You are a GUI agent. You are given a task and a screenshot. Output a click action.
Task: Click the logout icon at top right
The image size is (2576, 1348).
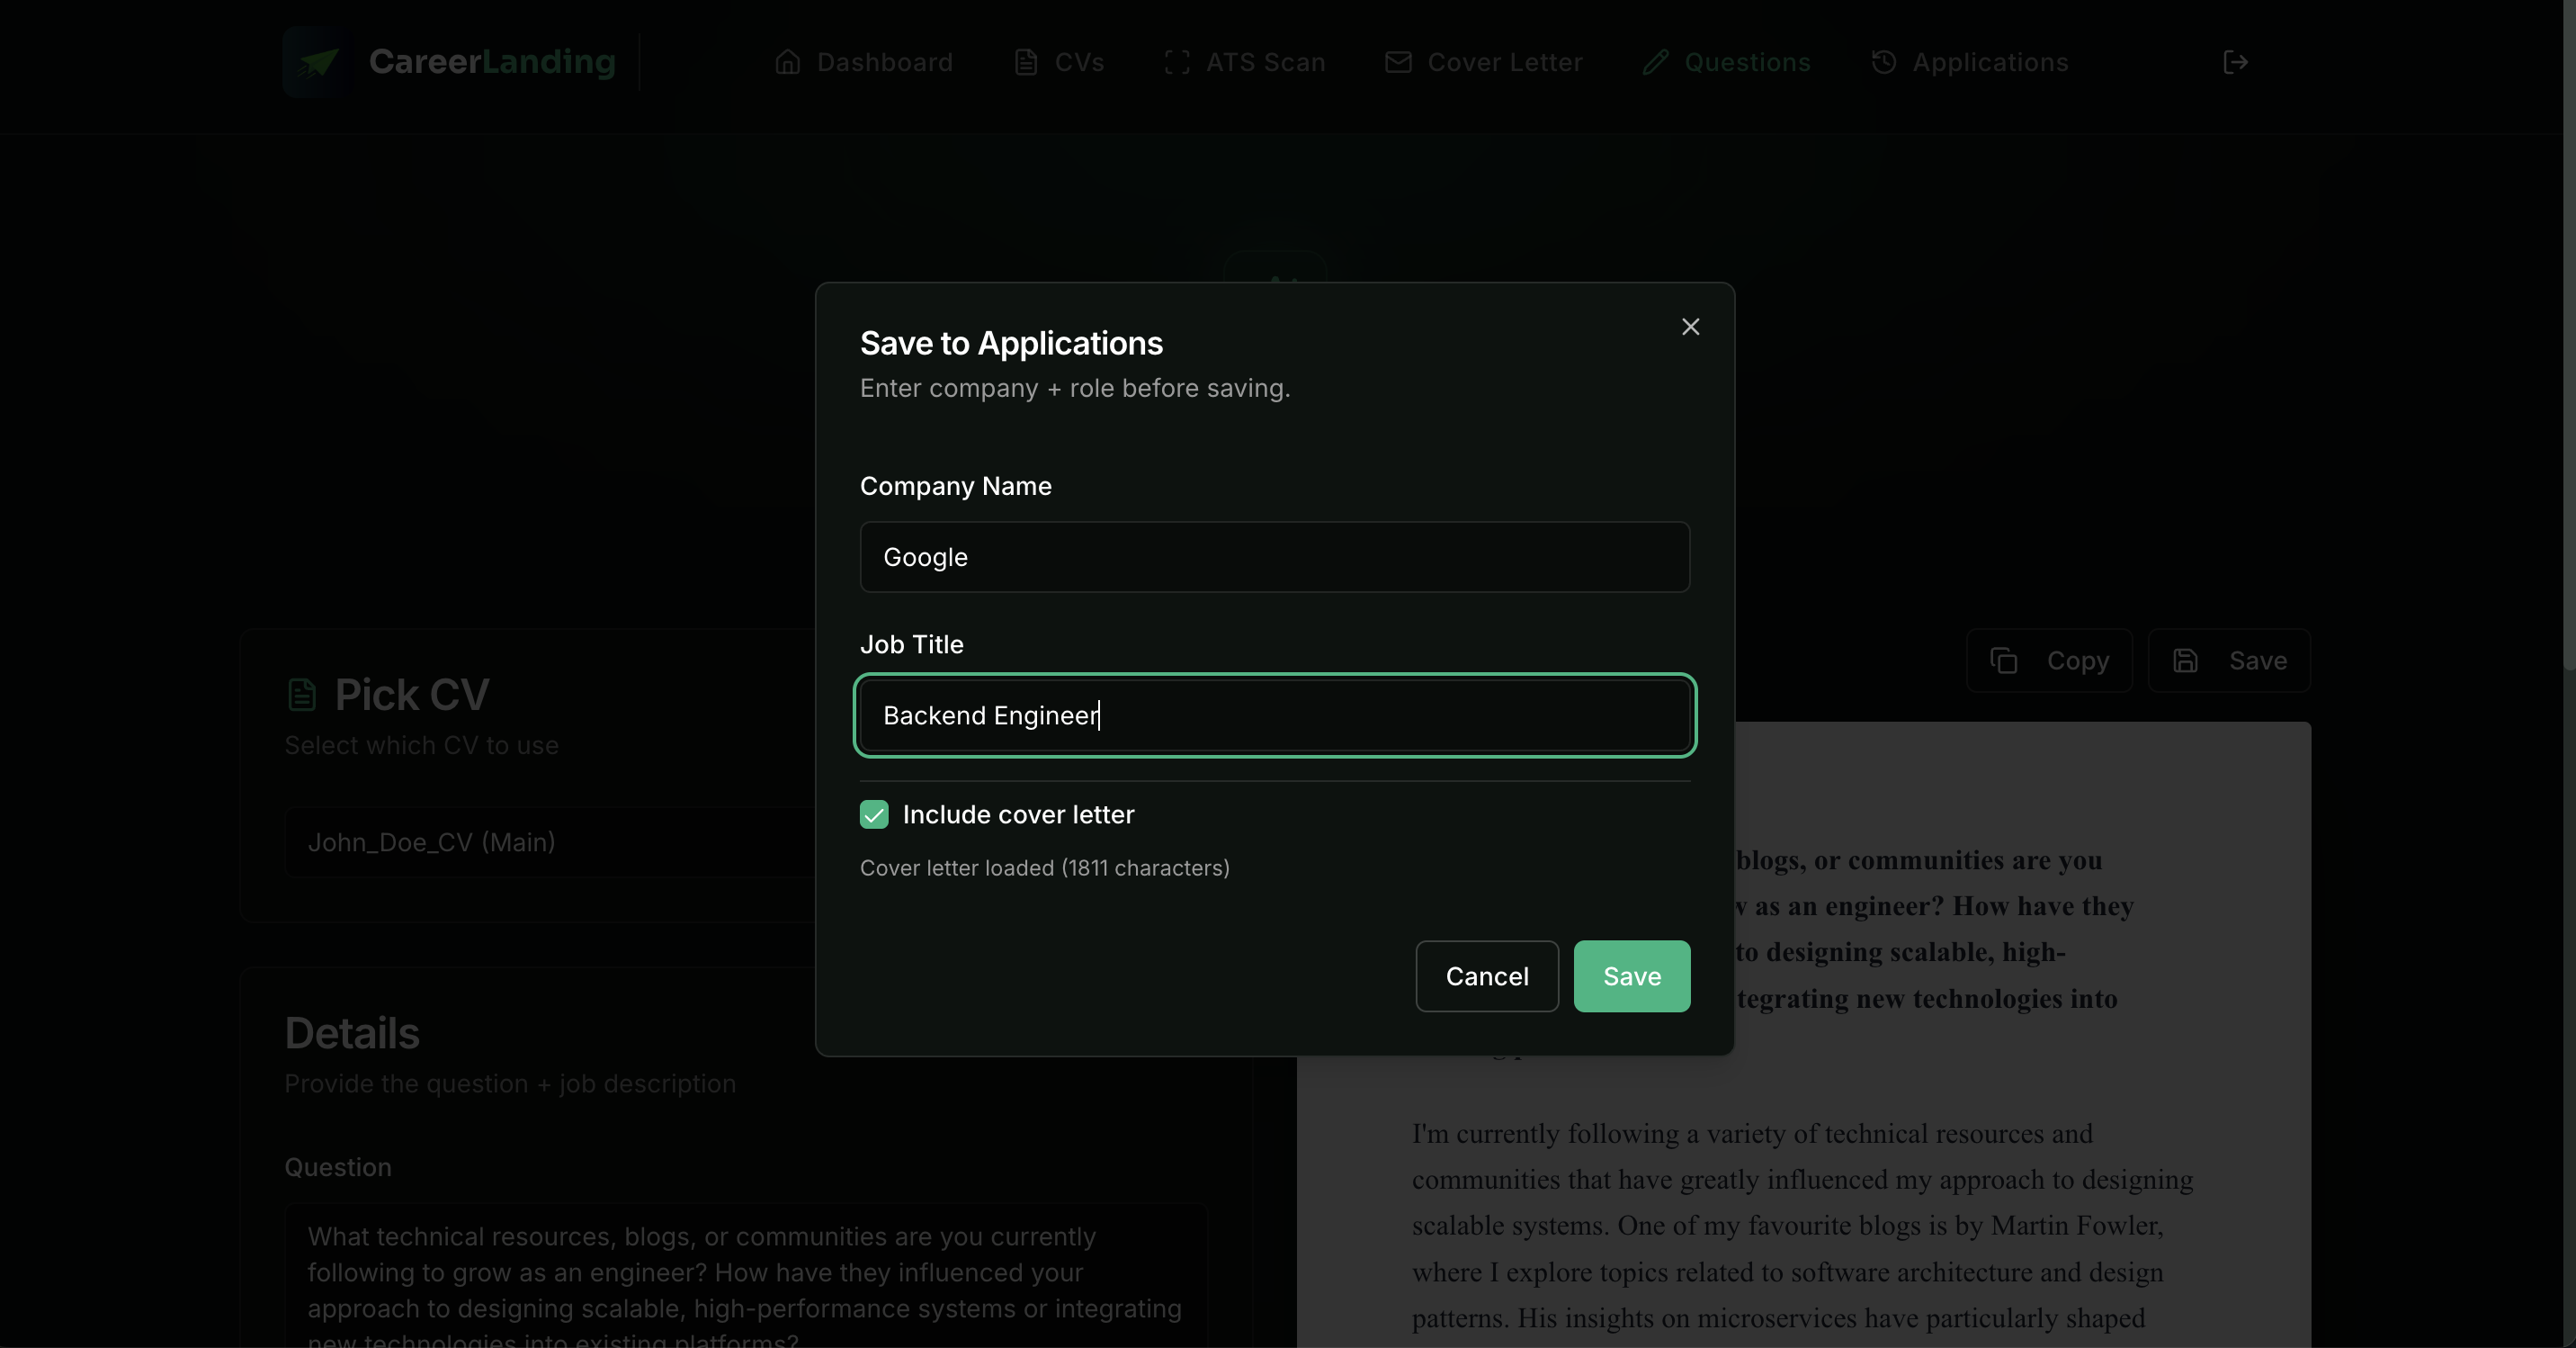tap(2236, 62)
